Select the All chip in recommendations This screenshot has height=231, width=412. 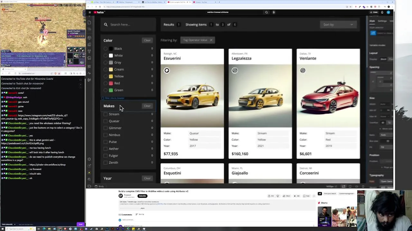(x=320, y=194)
